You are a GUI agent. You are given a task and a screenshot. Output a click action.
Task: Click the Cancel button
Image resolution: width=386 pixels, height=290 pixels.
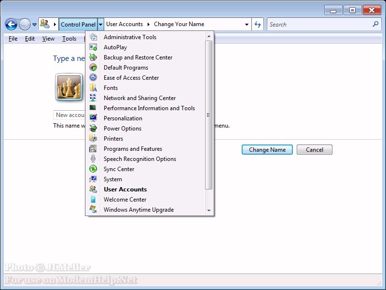click(315, 150)
